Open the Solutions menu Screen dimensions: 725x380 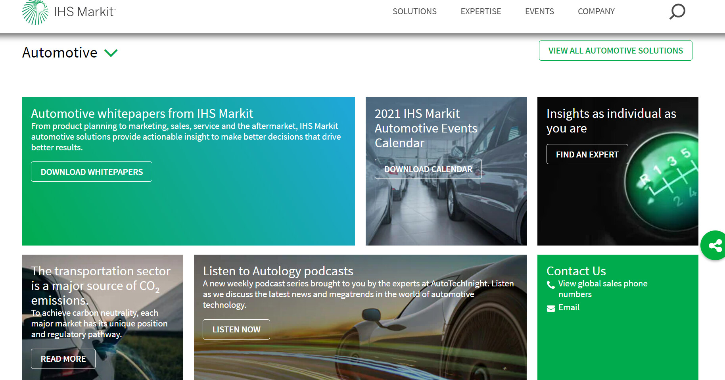(414, 12)
